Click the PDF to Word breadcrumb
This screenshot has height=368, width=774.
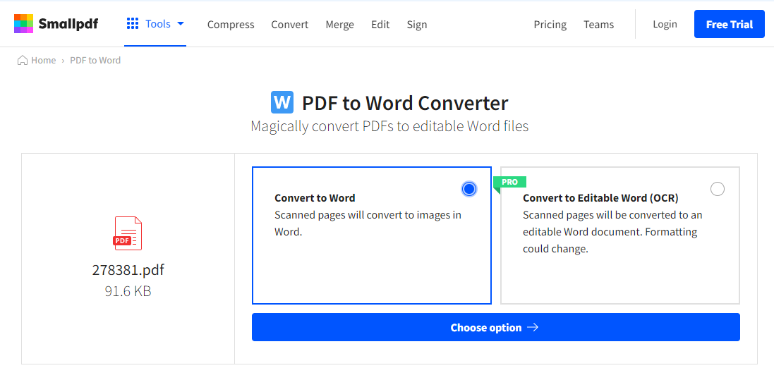[x=95, y=60]
